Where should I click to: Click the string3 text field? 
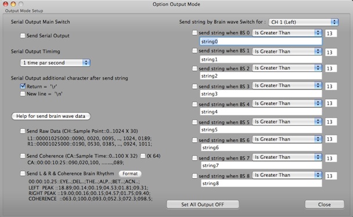point(261,94)
